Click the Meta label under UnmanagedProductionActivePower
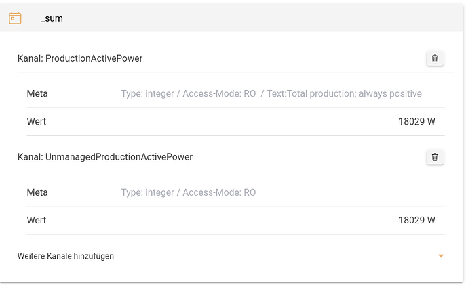This screenshot has height=285, width=468. tap(37, 192)
